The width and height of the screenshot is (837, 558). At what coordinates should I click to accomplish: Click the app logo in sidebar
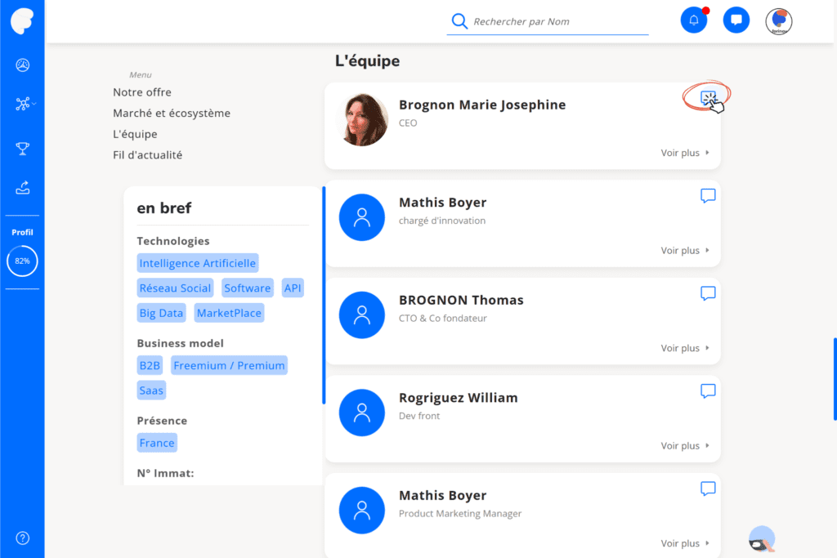coord(22,21)
